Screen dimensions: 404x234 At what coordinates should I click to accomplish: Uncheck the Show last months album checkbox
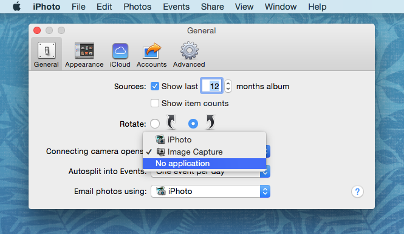(x=155, y=86)
